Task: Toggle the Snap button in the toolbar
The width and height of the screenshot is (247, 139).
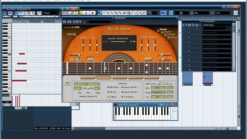Action: pyautogui.click(x=171, y=13)
